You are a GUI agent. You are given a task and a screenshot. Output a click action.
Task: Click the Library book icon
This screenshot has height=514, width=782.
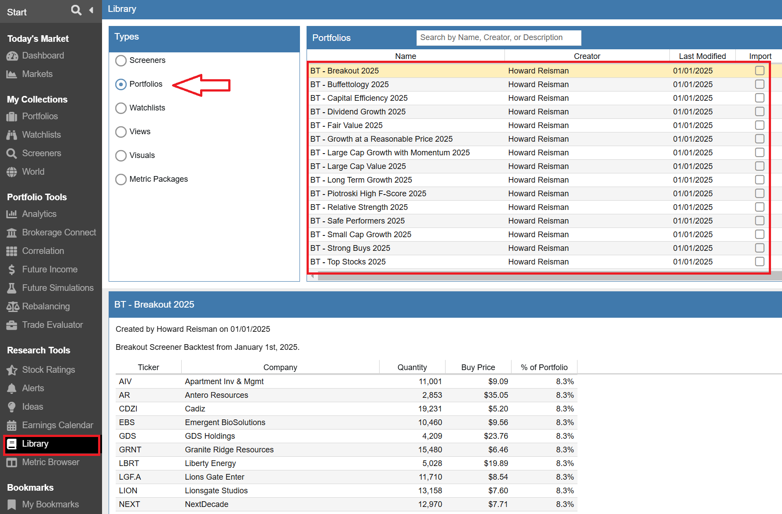point(12,444)
